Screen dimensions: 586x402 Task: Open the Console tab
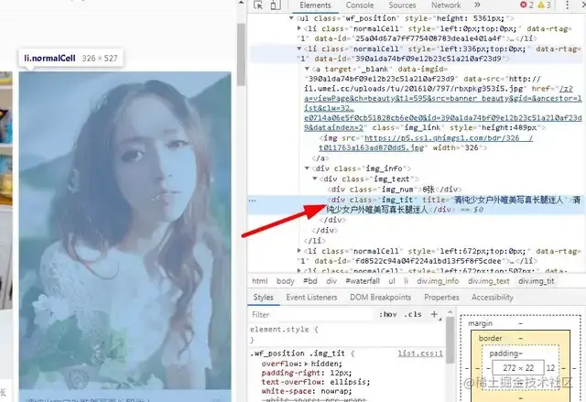coord(360,5)
